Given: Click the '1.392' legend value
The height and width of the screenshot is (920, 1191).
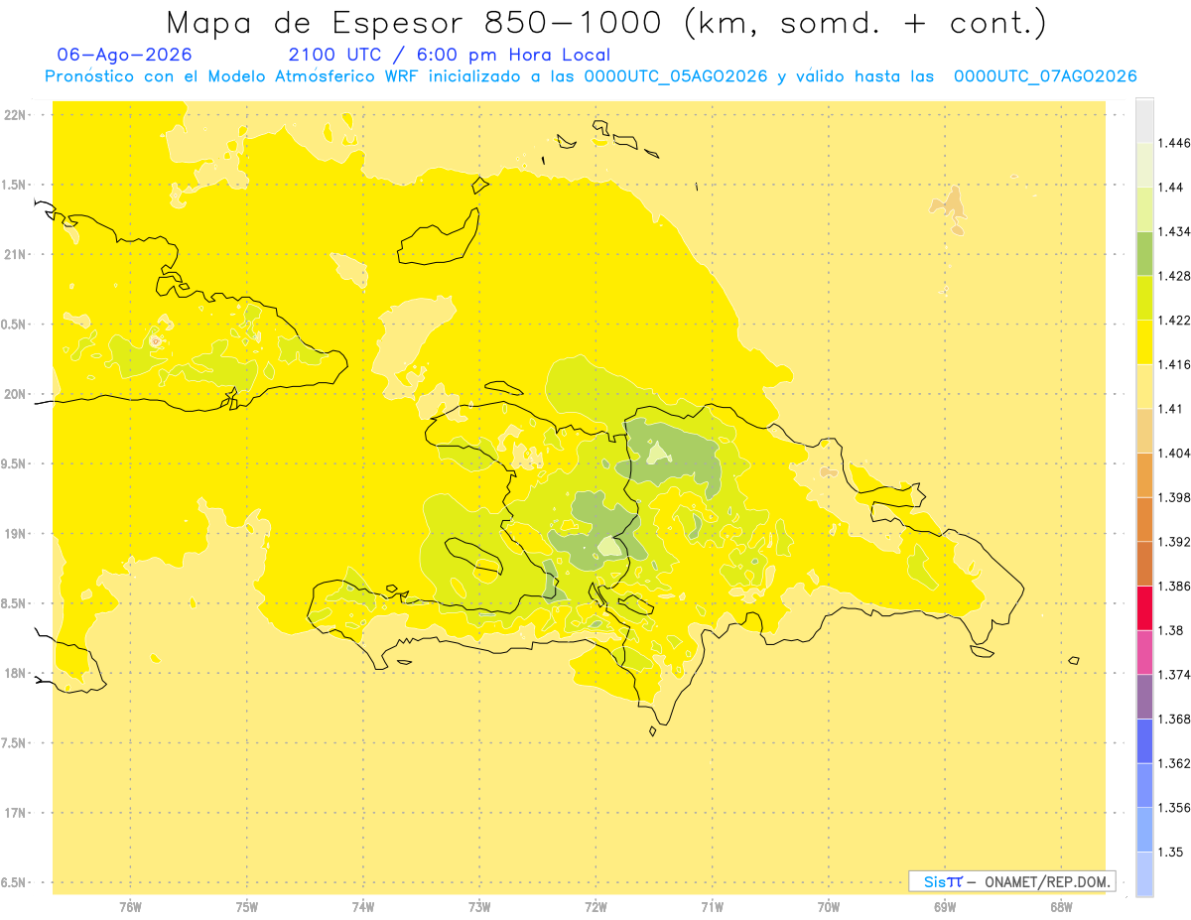Looking at the screenshot, I should point(1174,542).
